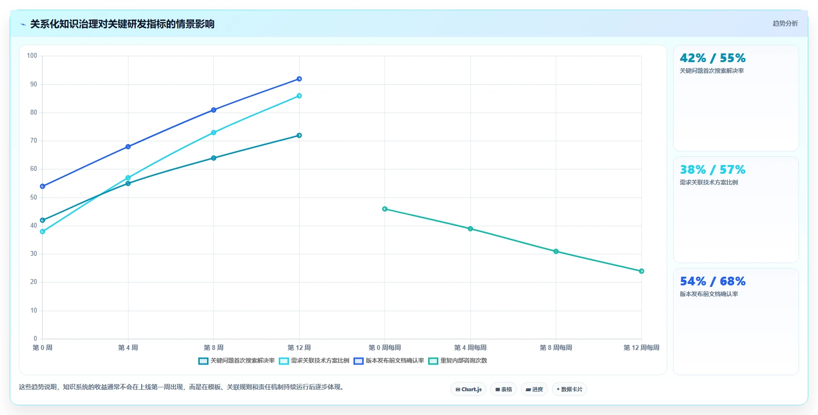Screen dimensions: 818x415
Task: Click the 表格 chip
Action: click(503, 389)
